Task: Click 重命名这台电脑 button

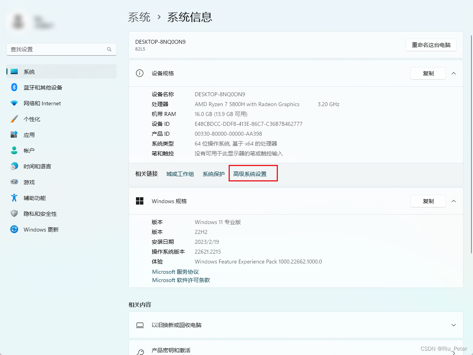Action: (x=431, y=45)
